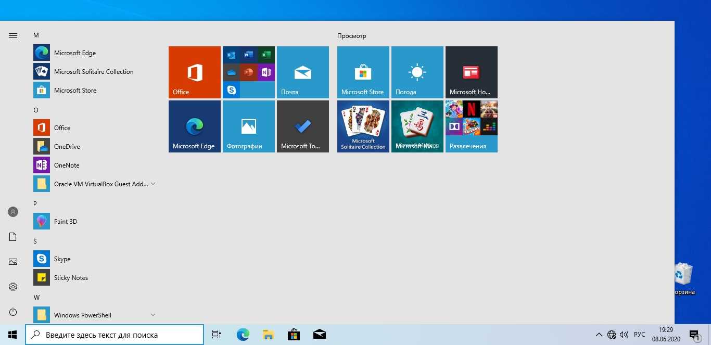Screen dimensions: 711x345
Task: Click the РУС language indicator
Action: point(640,335)
